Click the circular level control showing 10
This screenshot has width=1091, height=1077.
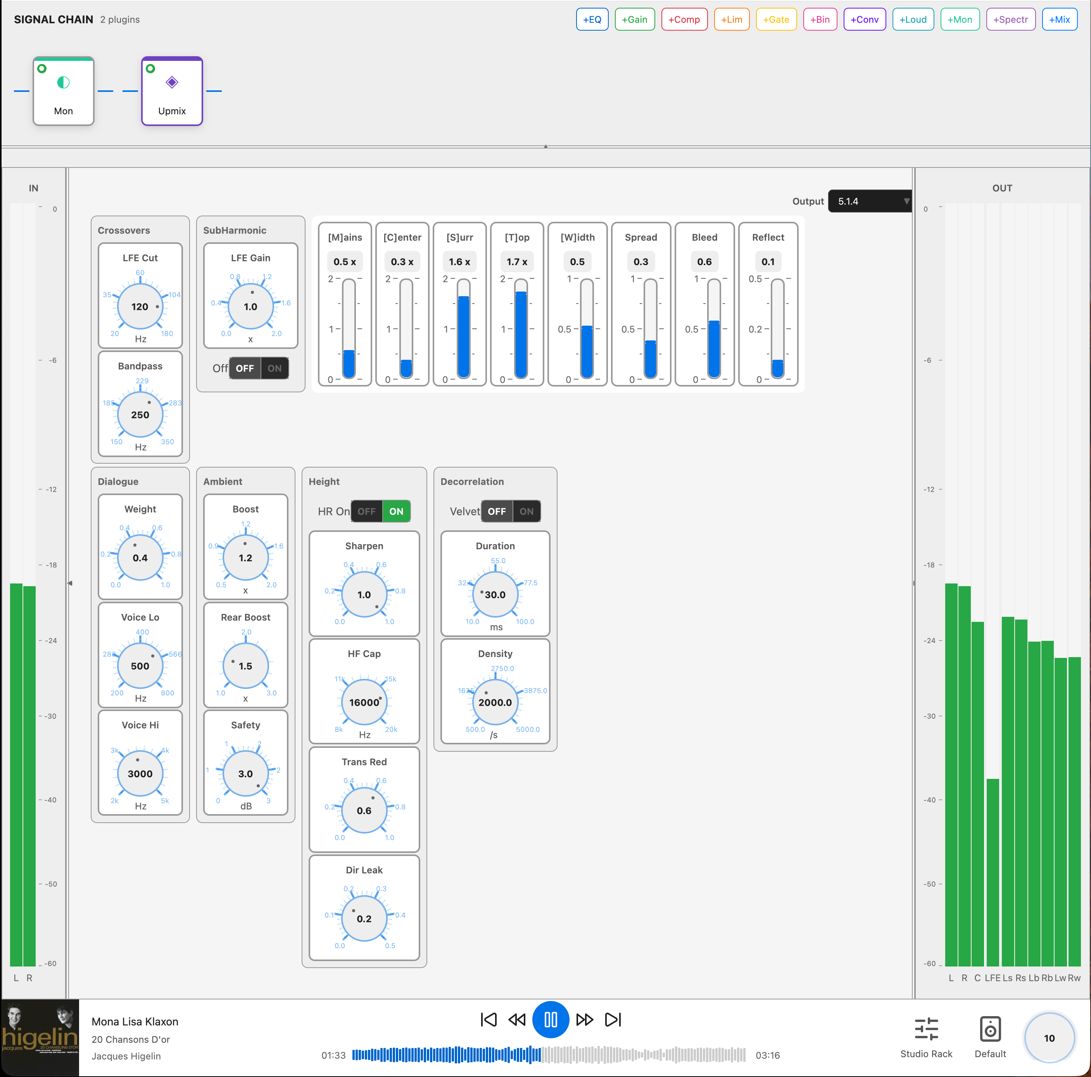coord(1049,1037)
